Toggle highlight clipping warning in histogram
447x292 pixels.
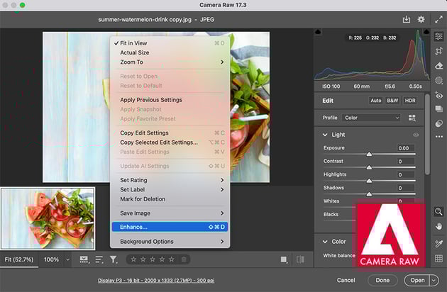tap(426, 32)
